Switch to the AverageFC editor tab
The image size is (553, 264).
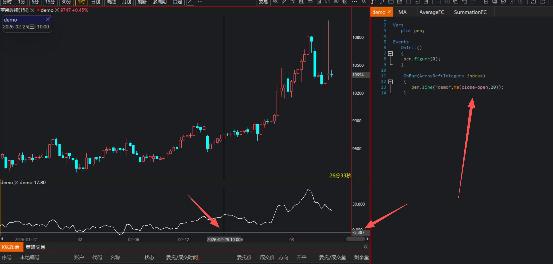(431, 12)
